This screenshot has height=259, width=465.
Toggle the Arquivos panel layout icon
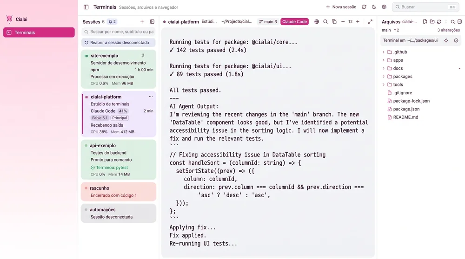pyautogui.click(x=460, y=22)
